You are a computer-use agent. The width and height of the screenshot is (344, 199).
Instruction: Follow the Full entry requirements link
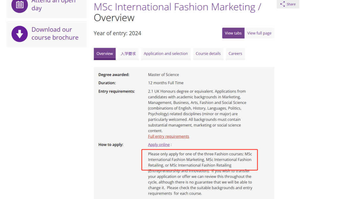coord(168,136)
